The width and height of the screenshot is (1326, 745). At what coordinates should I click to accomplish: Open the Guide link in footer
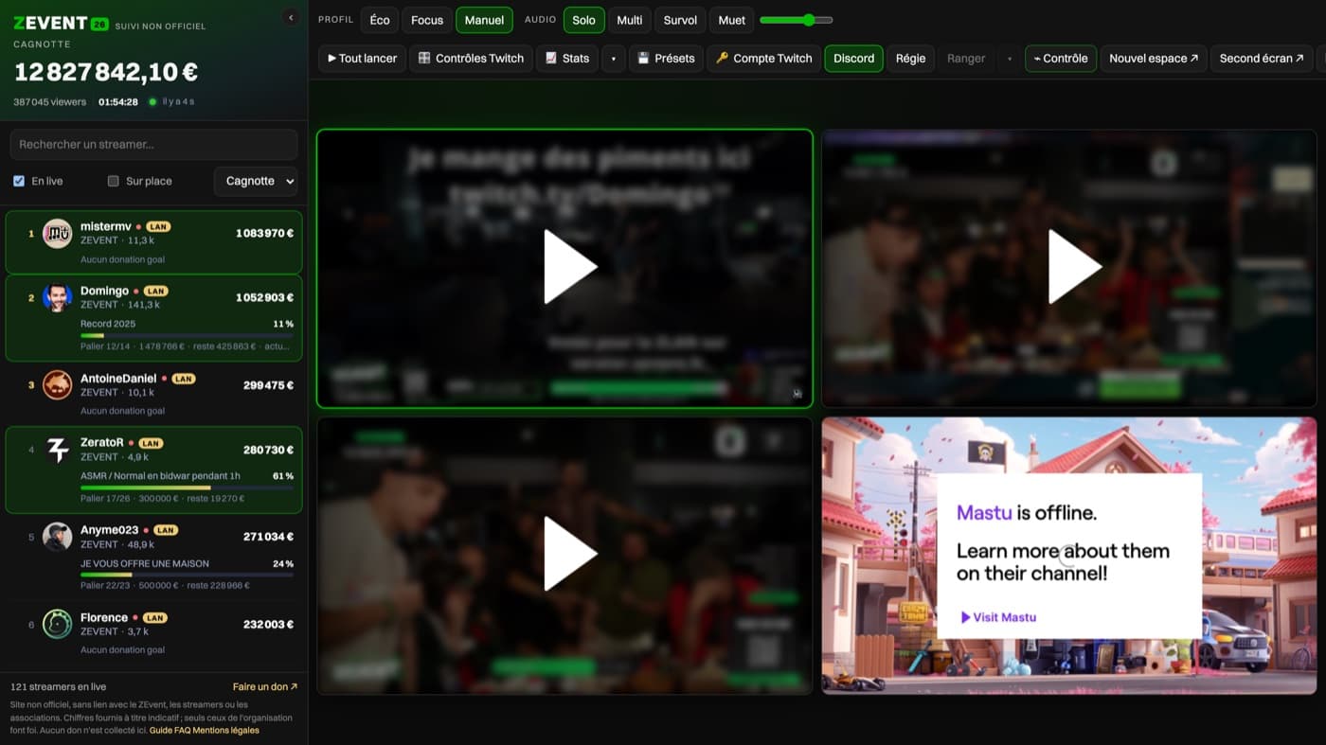point(160,731)
